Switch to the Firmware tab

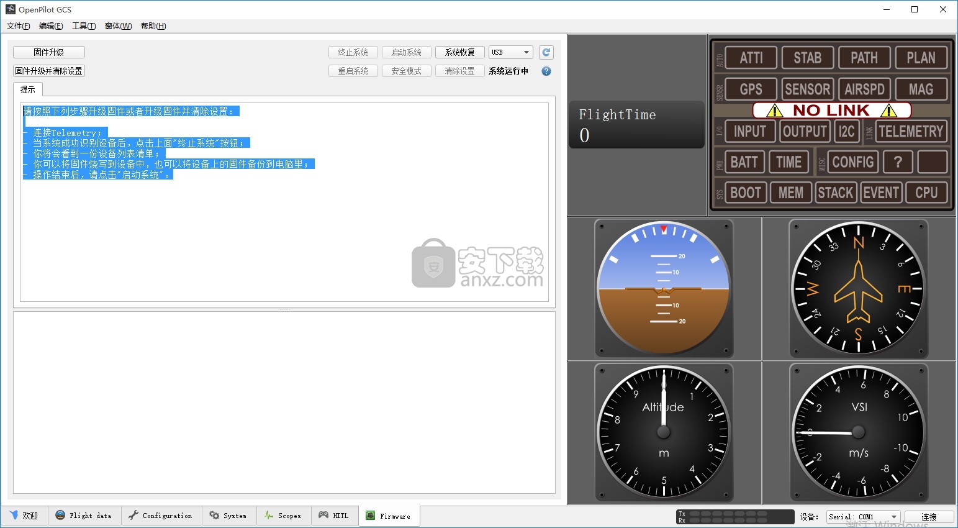389,516
